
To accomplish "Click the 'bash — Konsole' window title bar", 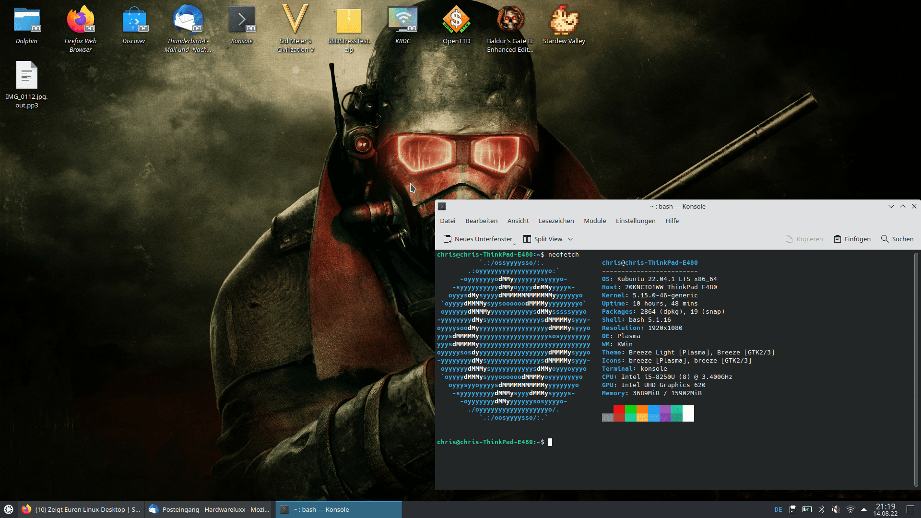I will (x=677, y=206).
